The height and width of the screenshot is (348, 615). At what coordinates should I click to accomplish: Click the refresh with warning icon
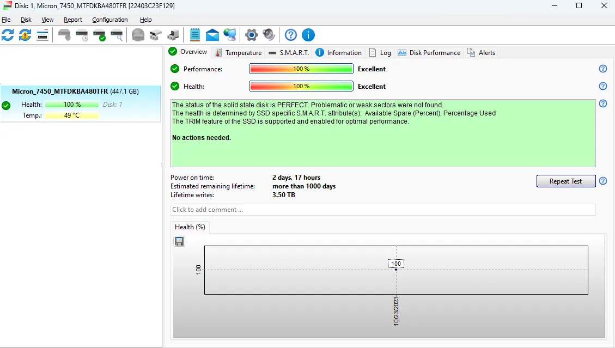coord(25,35)
